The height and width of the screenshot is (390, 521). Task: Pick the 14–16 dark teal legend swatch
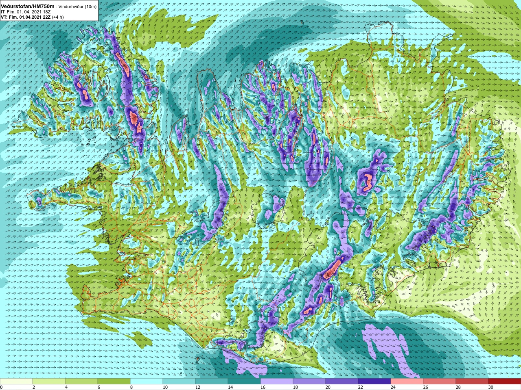(x=244, y=381)
